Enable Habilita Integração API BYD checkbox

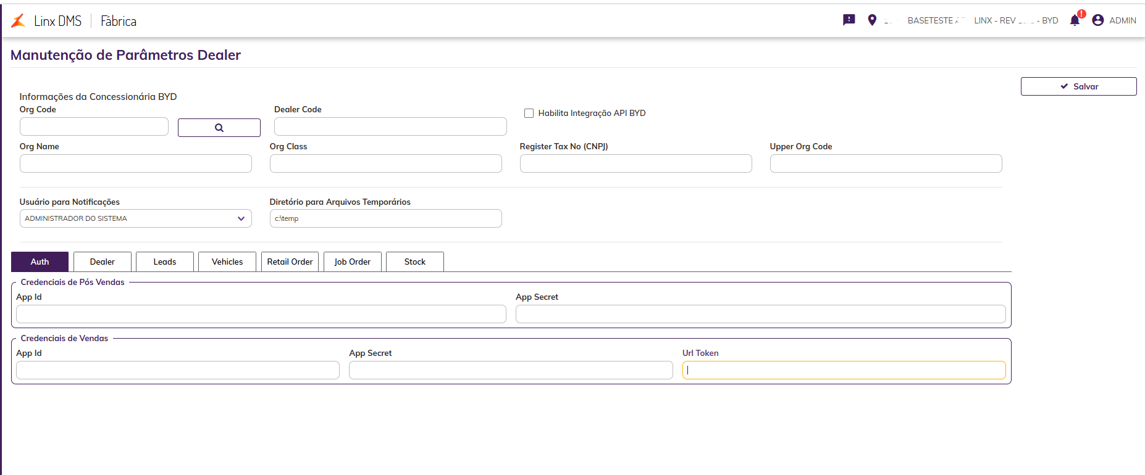coord(529,113)
